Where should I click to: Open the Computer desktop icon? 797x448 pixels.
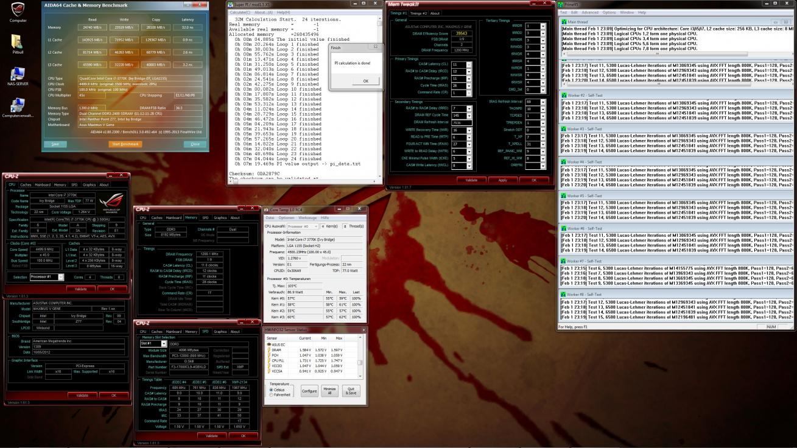[x=18, y=12]
